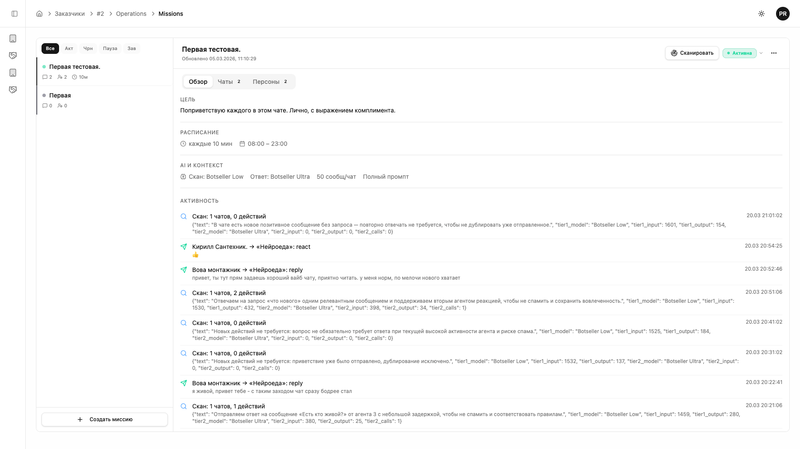Switch light/dark theme with sun icon
800x449 pixels.
click(761, 14)
